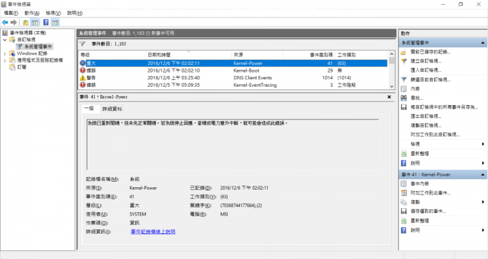Select the 重大 Kernel-Power event row
Image resolution: width=488 pixels, height=259 pixels.
tap(232, 63)
